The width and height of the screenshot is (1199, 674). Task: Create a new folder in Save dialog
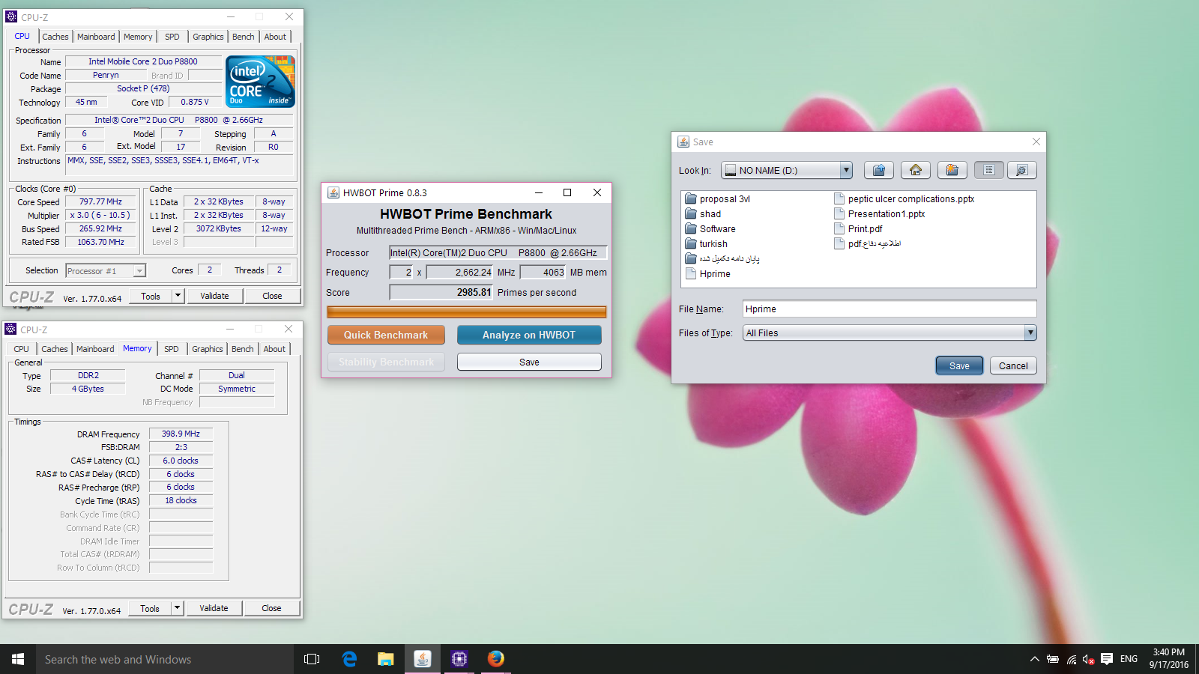(x=952, y=170)
